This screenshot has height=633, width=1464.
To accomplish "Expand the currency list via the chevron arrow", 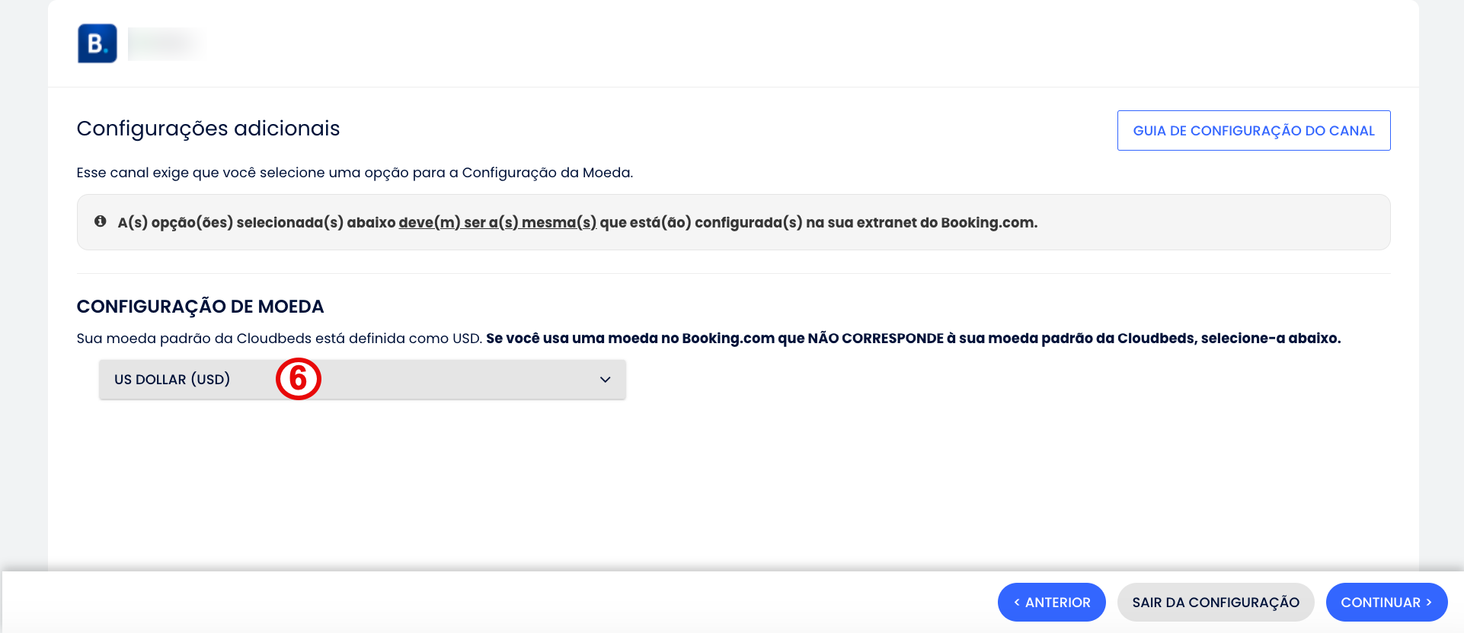I will tap(606, 380).
